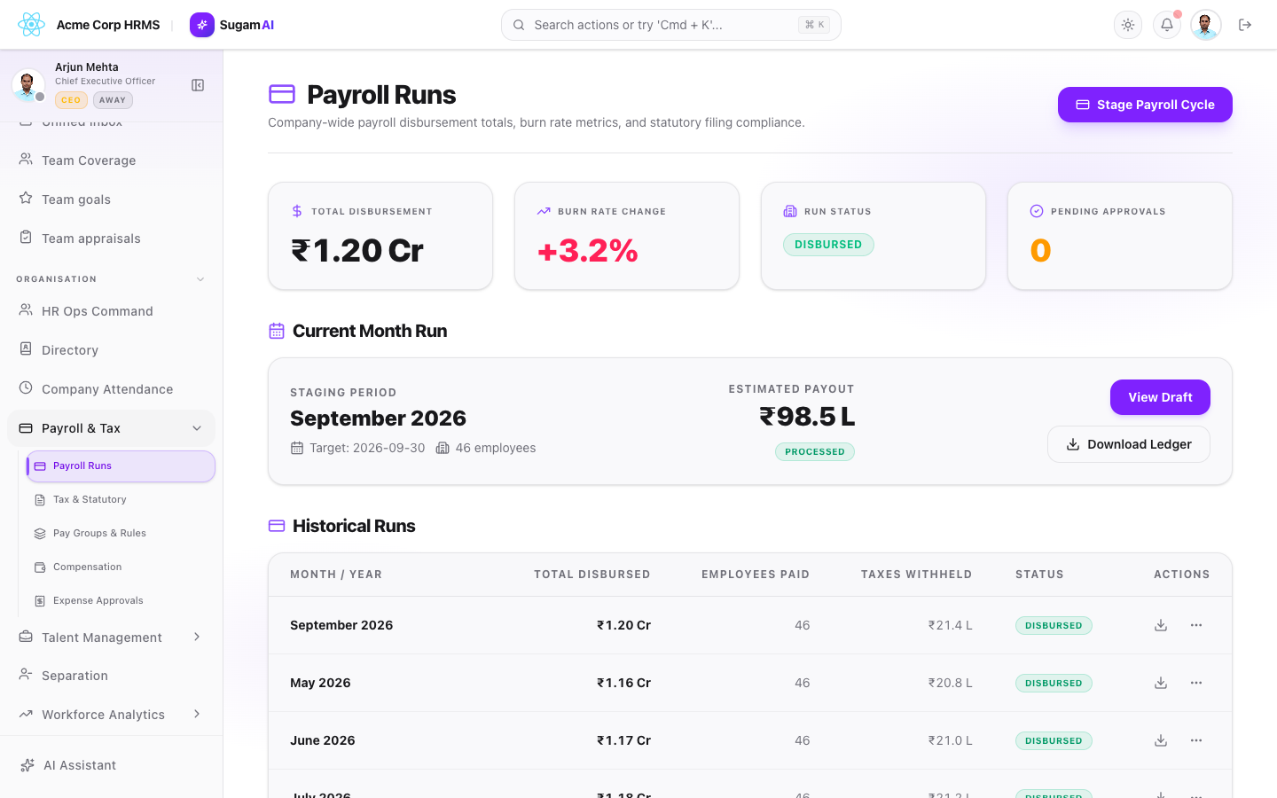
Task: Open Team goals in sidebar
Action: [111, 199]
